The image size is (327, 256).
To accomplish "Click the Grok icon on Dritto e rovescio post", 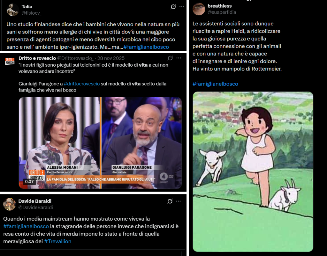I will (x=170, y=58).
